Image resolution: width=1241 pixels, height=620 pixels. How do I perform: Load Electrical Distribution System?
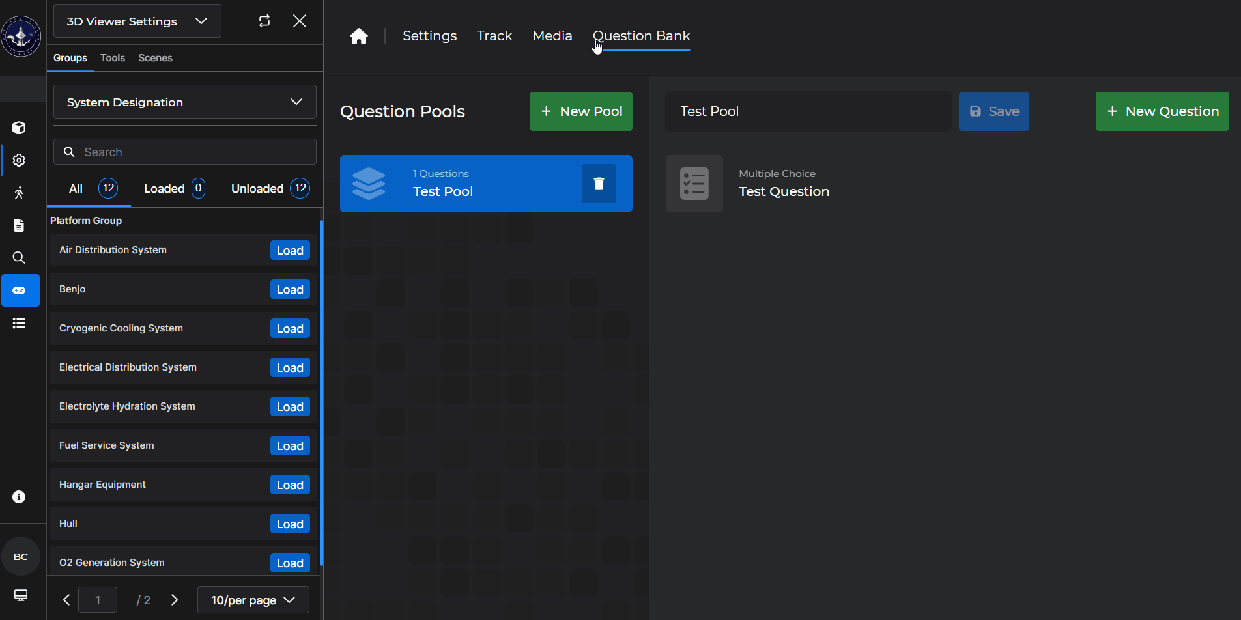[290, 368]
